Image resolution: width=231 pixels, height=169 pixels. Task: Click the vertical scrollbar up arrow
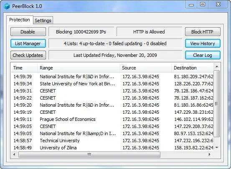tap(217, 67)
